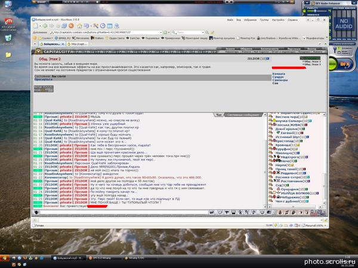
Task: Click the chat send arrow icon
Action: coord(212,213)
